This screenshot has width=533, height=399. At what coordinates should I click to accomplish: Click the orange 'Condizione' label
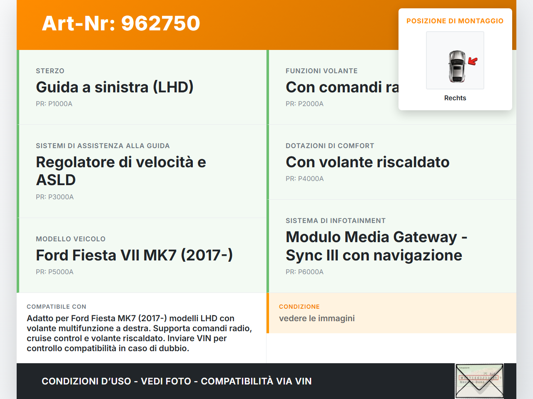(299, 307)
